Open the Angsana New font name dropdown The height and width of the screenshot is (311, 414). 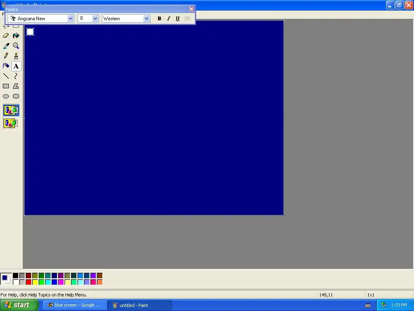pos(70,19)
